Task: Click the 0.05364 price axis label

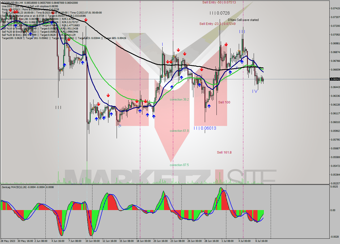Action: (335, 175)
